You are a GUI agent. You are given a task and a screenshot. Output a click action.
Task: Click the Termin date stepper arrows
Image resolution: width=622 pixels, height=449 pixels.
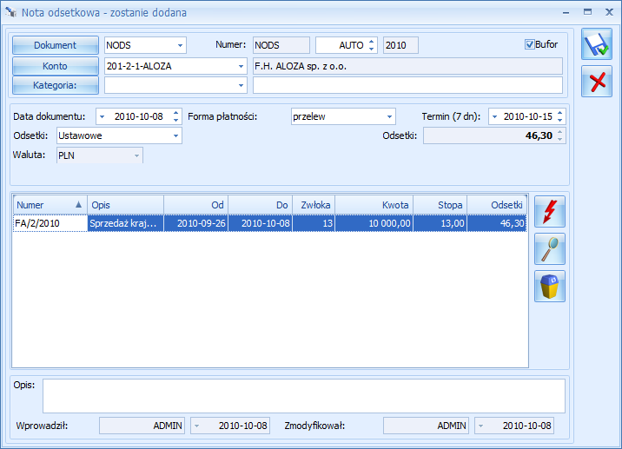tap(559, 116)
